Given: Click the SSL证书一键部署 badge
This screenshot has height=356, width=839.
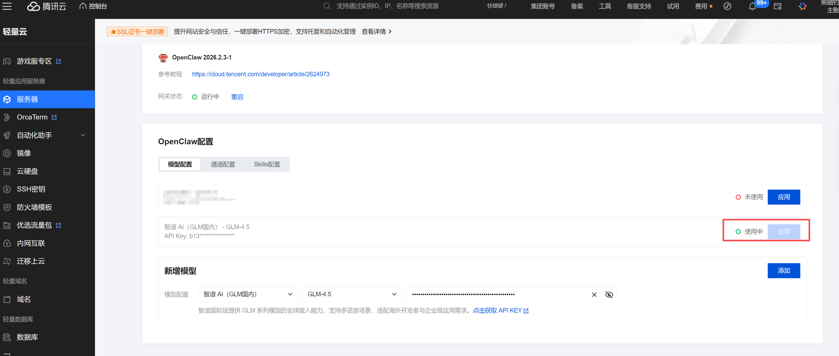Looking at the screenshot, I should pyautogui.click(x=137, y=31).
